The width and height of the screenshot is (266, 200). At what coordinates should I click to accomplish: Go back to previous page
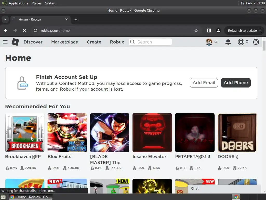tap(6, 30)
